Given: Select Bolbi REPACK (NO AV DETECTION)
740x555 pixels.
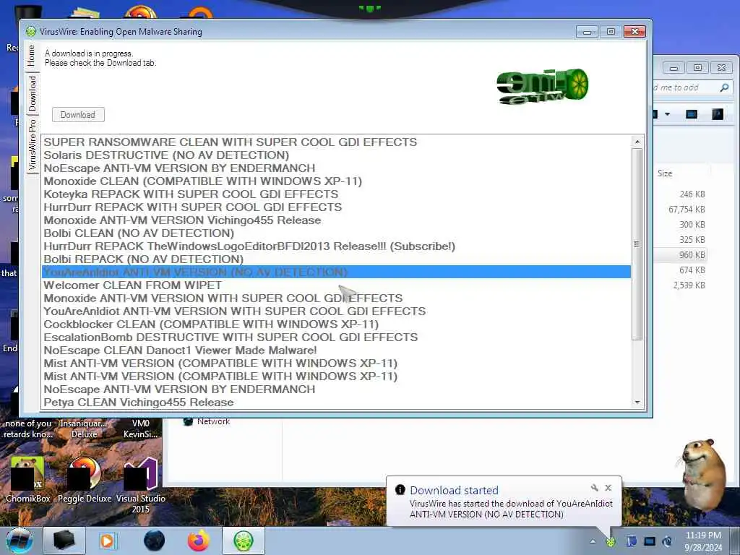Looking at the screenshot, I should pyautogui.click(x=336, y=259).
